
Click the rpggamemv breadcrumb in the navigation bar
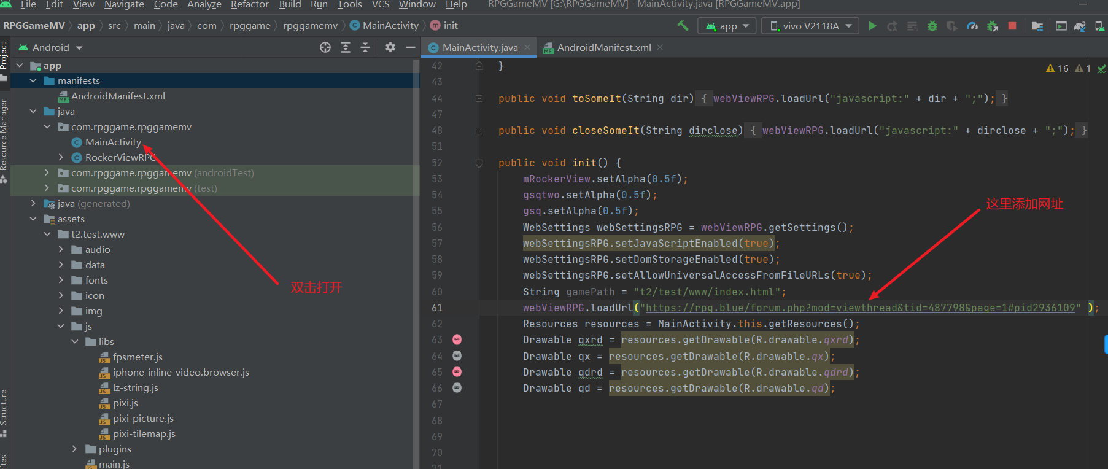point(310,26)
